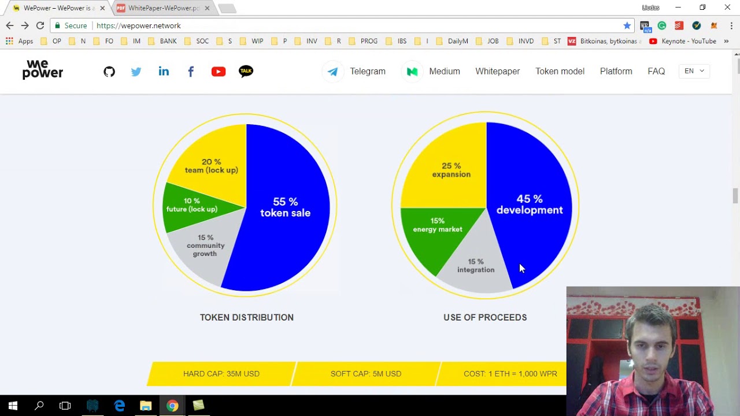Click the Medium logo icon

(x=412, y=71)
